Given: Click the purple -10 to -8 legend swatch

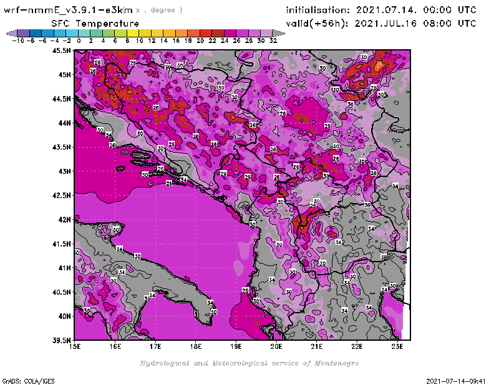Looking at the screenshot, I should tap(23, 33).
